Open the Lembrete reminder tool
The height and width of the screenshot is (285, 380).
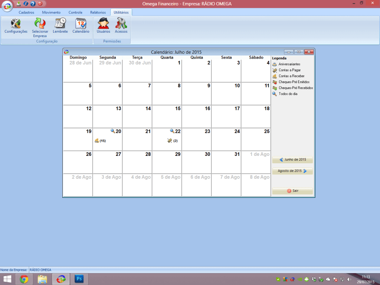pos(60,26)
